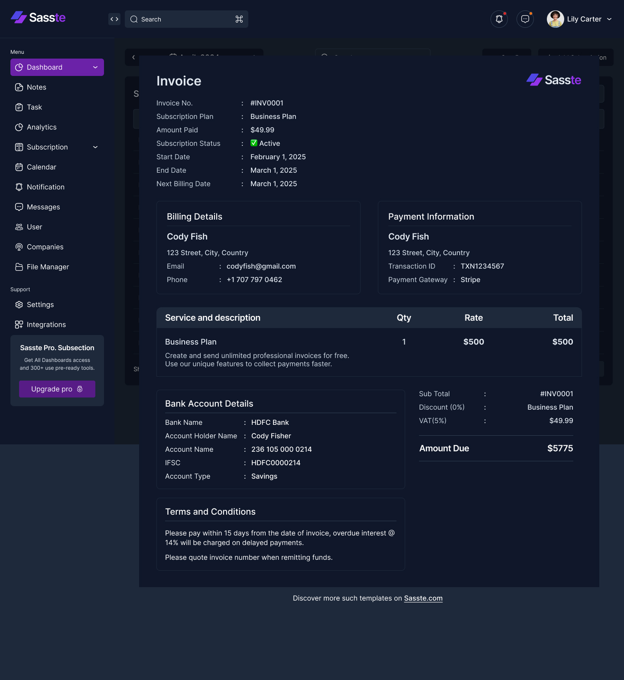Open the chat messages icon at top
This screenshot has height=680, width=624.
click(525, 19)
